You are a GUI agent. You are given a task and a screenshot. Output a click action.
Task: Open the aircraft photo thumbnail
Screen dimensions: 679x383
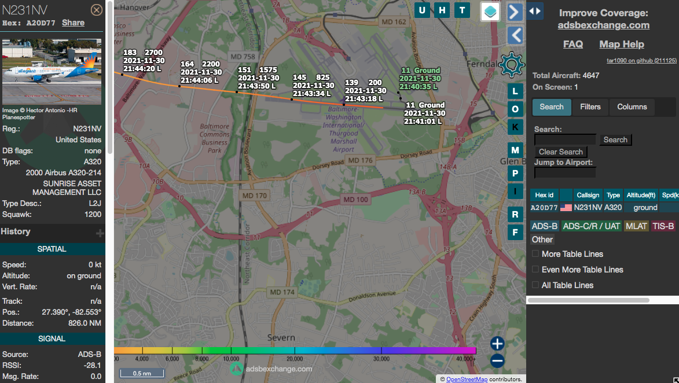[x=52, y=71]
